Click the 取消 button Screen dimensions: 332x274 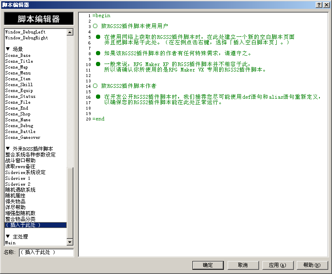[x=243, y=265]
